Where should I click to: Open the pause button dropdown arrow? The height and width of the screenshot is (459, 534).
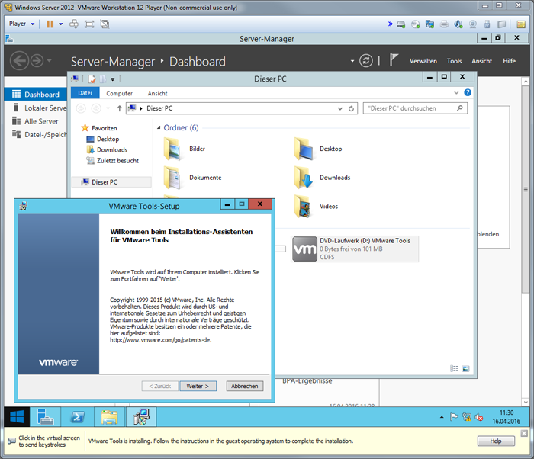pyautogui.click(x=60, y=24)
